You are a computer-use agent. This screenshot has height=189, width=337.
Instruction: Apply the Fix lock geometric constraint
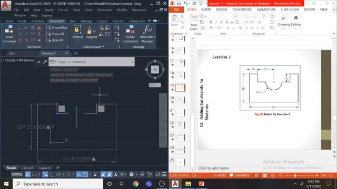(39, 28)
